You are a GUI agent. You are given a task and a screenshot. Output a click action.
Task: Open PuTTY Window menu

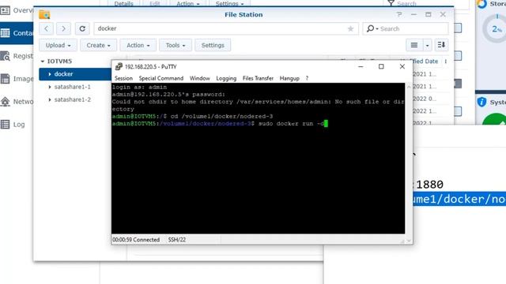[x=200, y=78]
